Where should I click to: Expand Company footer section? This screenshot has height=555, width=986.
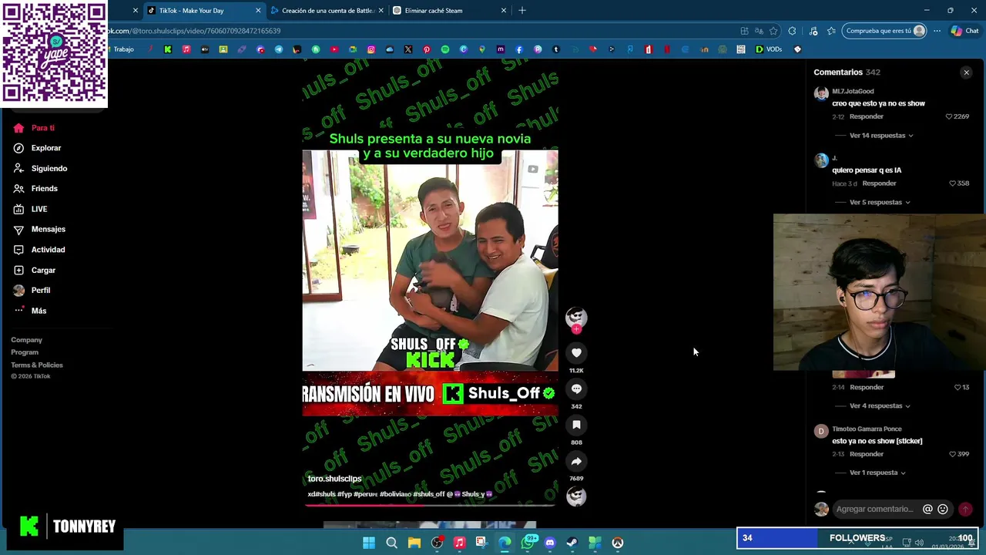pyautogui.click(x=26, y=340)
